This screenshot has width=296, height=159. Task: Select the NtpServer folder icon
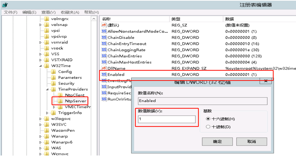[x=60, y=101]
